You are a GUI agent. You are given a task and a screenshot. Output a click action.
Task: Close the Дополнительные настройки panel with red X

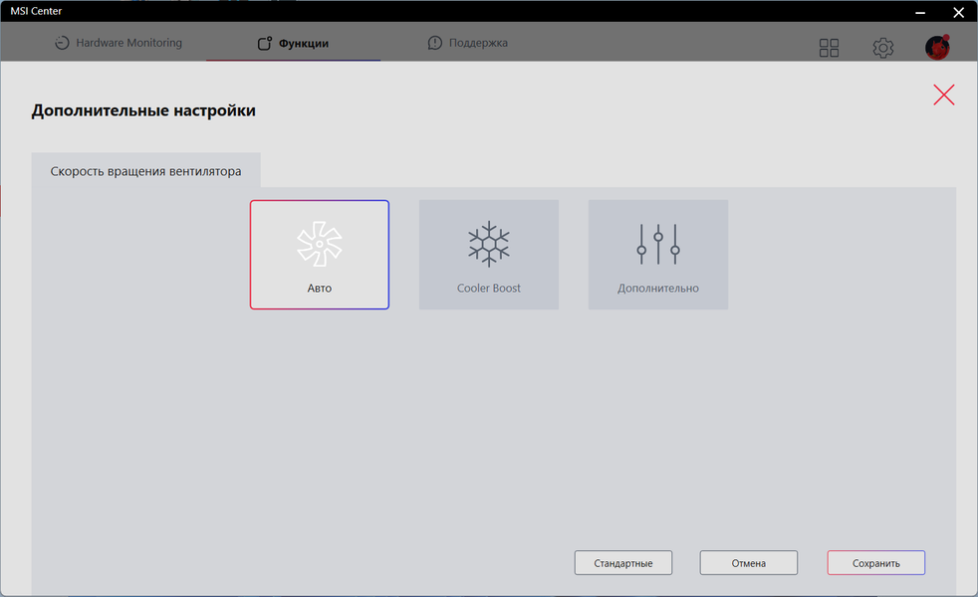point(944,95)
